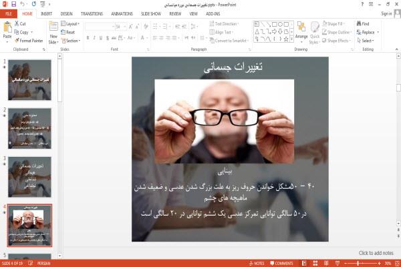Viewport: 401px width, 267px height.
Task: Click the Save icon in quick access toolbar
Action: tap(13, 4)
